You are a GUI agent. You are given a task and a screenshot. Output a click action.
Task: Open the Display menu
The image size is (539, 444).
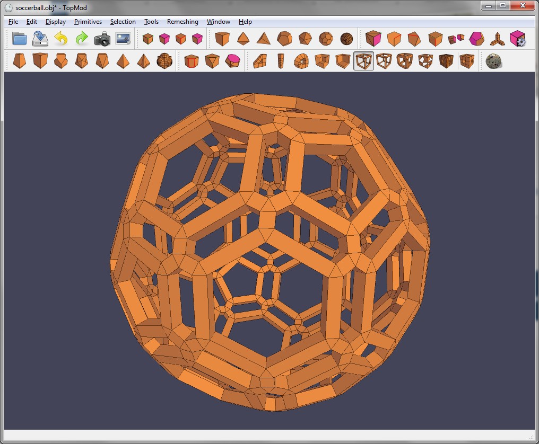[x=55, y=22]
